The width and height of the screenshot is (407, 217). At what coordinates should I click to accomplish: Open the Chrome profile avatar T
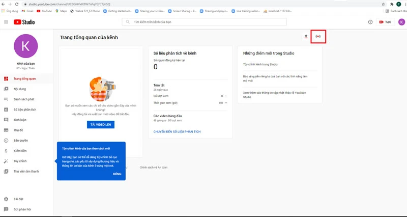399,4
